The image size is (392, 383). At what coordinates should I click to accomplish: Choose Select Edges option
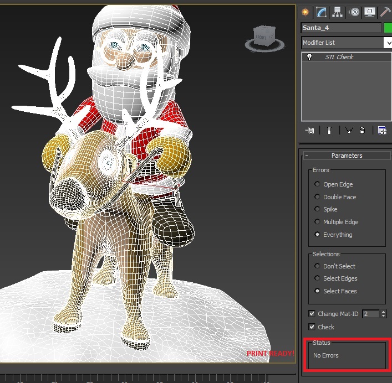coord(317,278)
